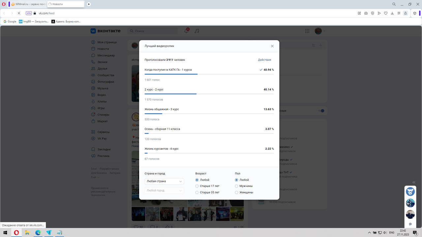Viewport: 422px width, 237px height.
Task: Open Opera ad blocker shield icon
Action: (x=373, y=13)
